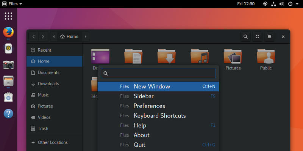Click the volume icon in top bar
This screenshot has width=303, height=151.
(x=282, y=4)
